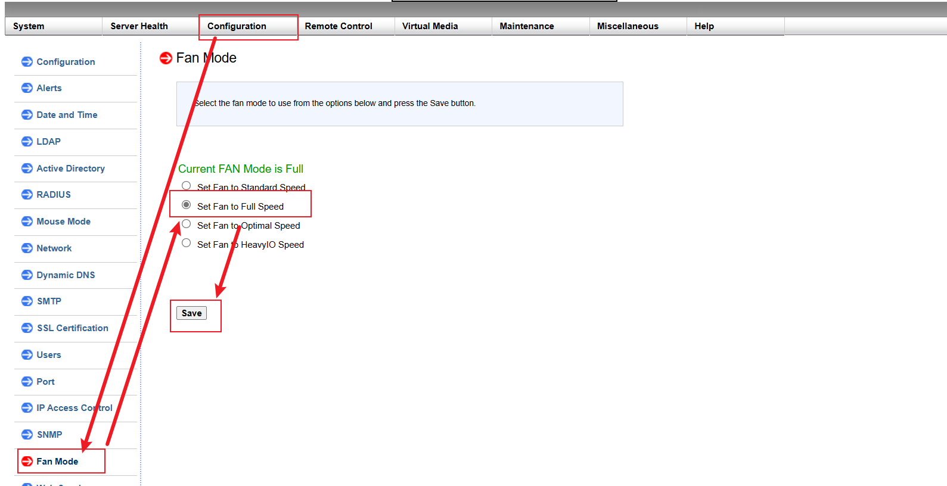947x486 pixels.
Task: Select Set Fan to Standard Speed radio
Action: (x=187, y=186)
